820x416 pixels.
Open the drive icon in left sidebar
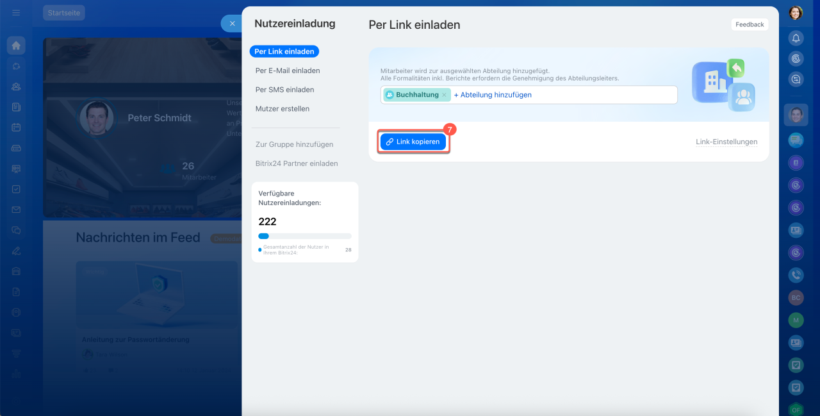[16, 148]
